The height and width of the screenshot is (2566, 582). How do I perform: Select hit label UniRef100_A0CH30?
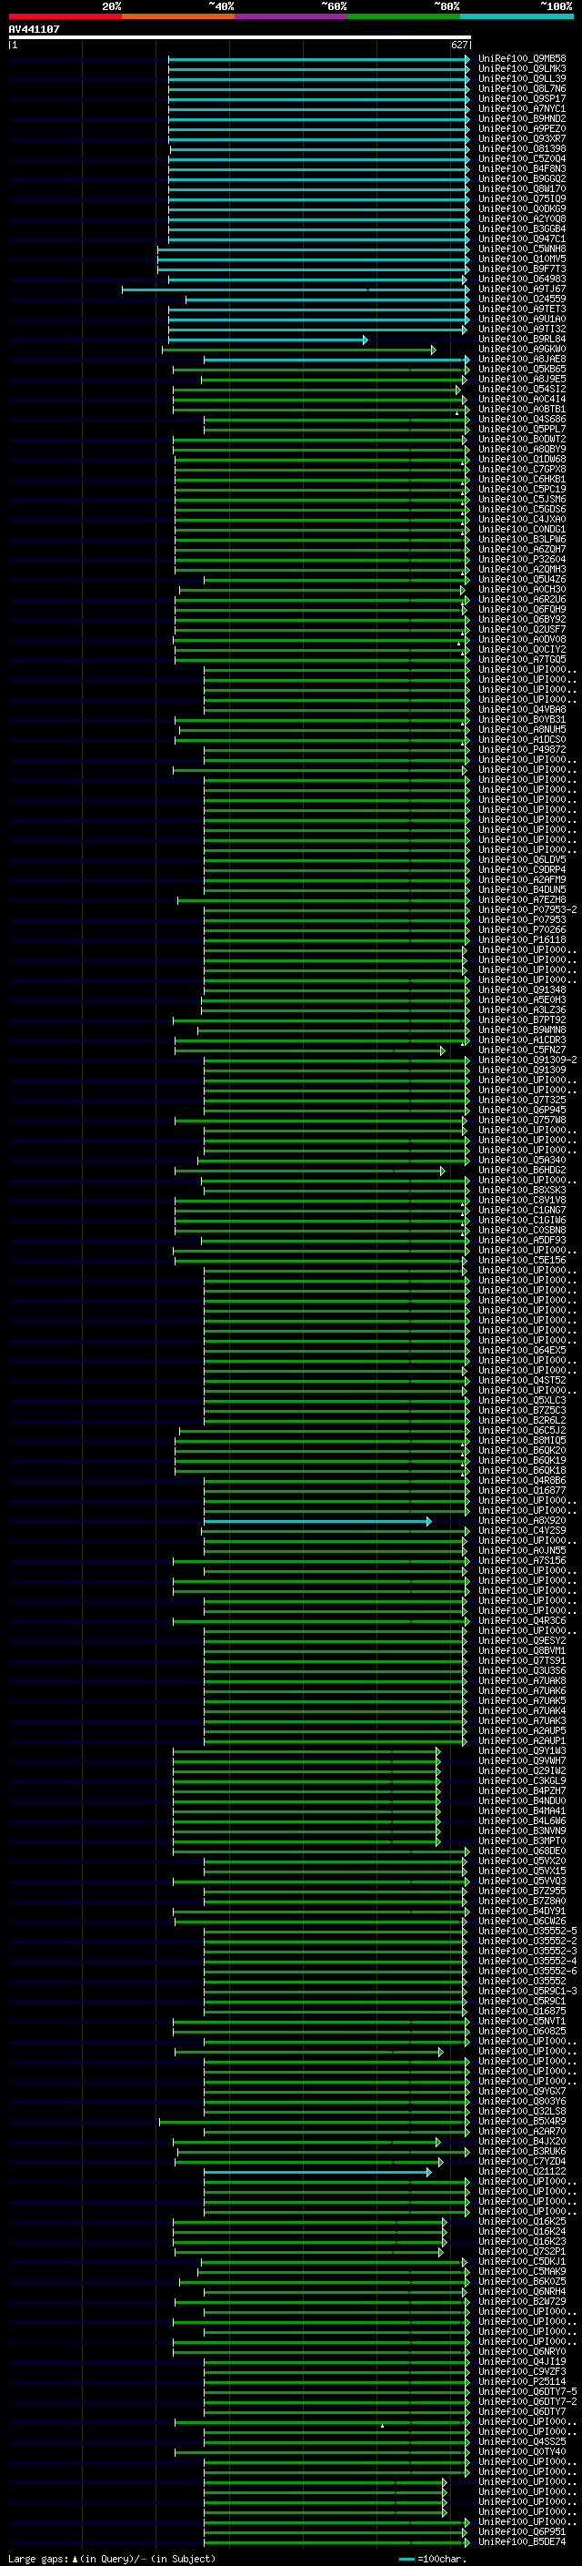(521, 590)
